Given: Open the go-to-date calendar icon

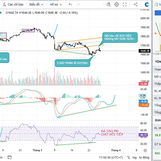Looking at the screenshot, I should coord(10,157).
